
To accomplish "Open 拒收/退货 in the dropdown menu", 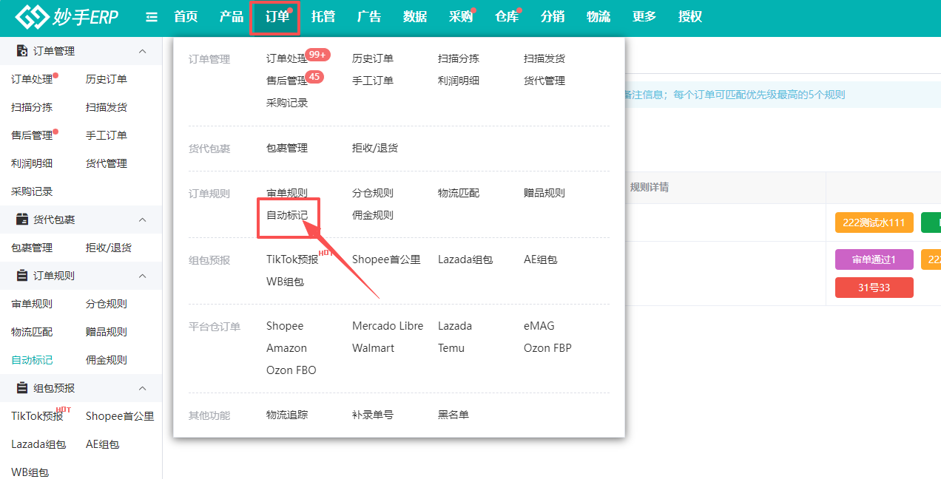I will point(375,148).
